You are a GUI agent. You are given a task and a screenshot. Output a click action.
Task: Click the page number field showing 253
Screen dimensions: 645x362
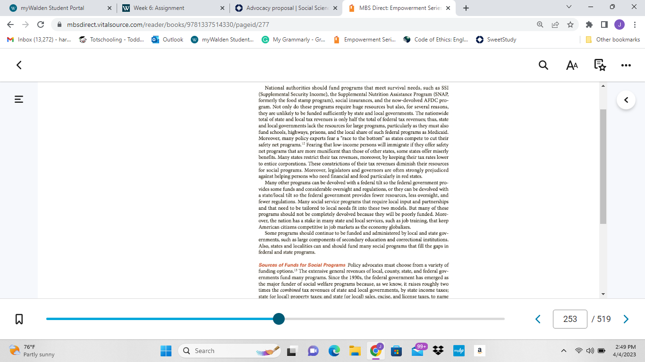tap(570, 319)
